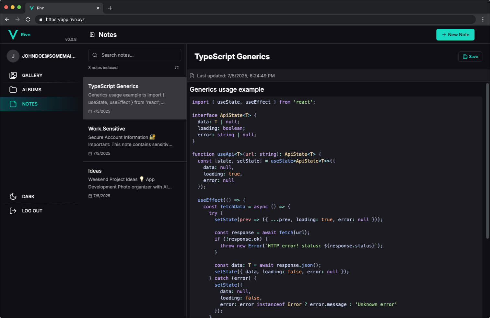Select the Notes sidebar item
490x318 pixels.
pyautogui.click(x=41, y=104)
